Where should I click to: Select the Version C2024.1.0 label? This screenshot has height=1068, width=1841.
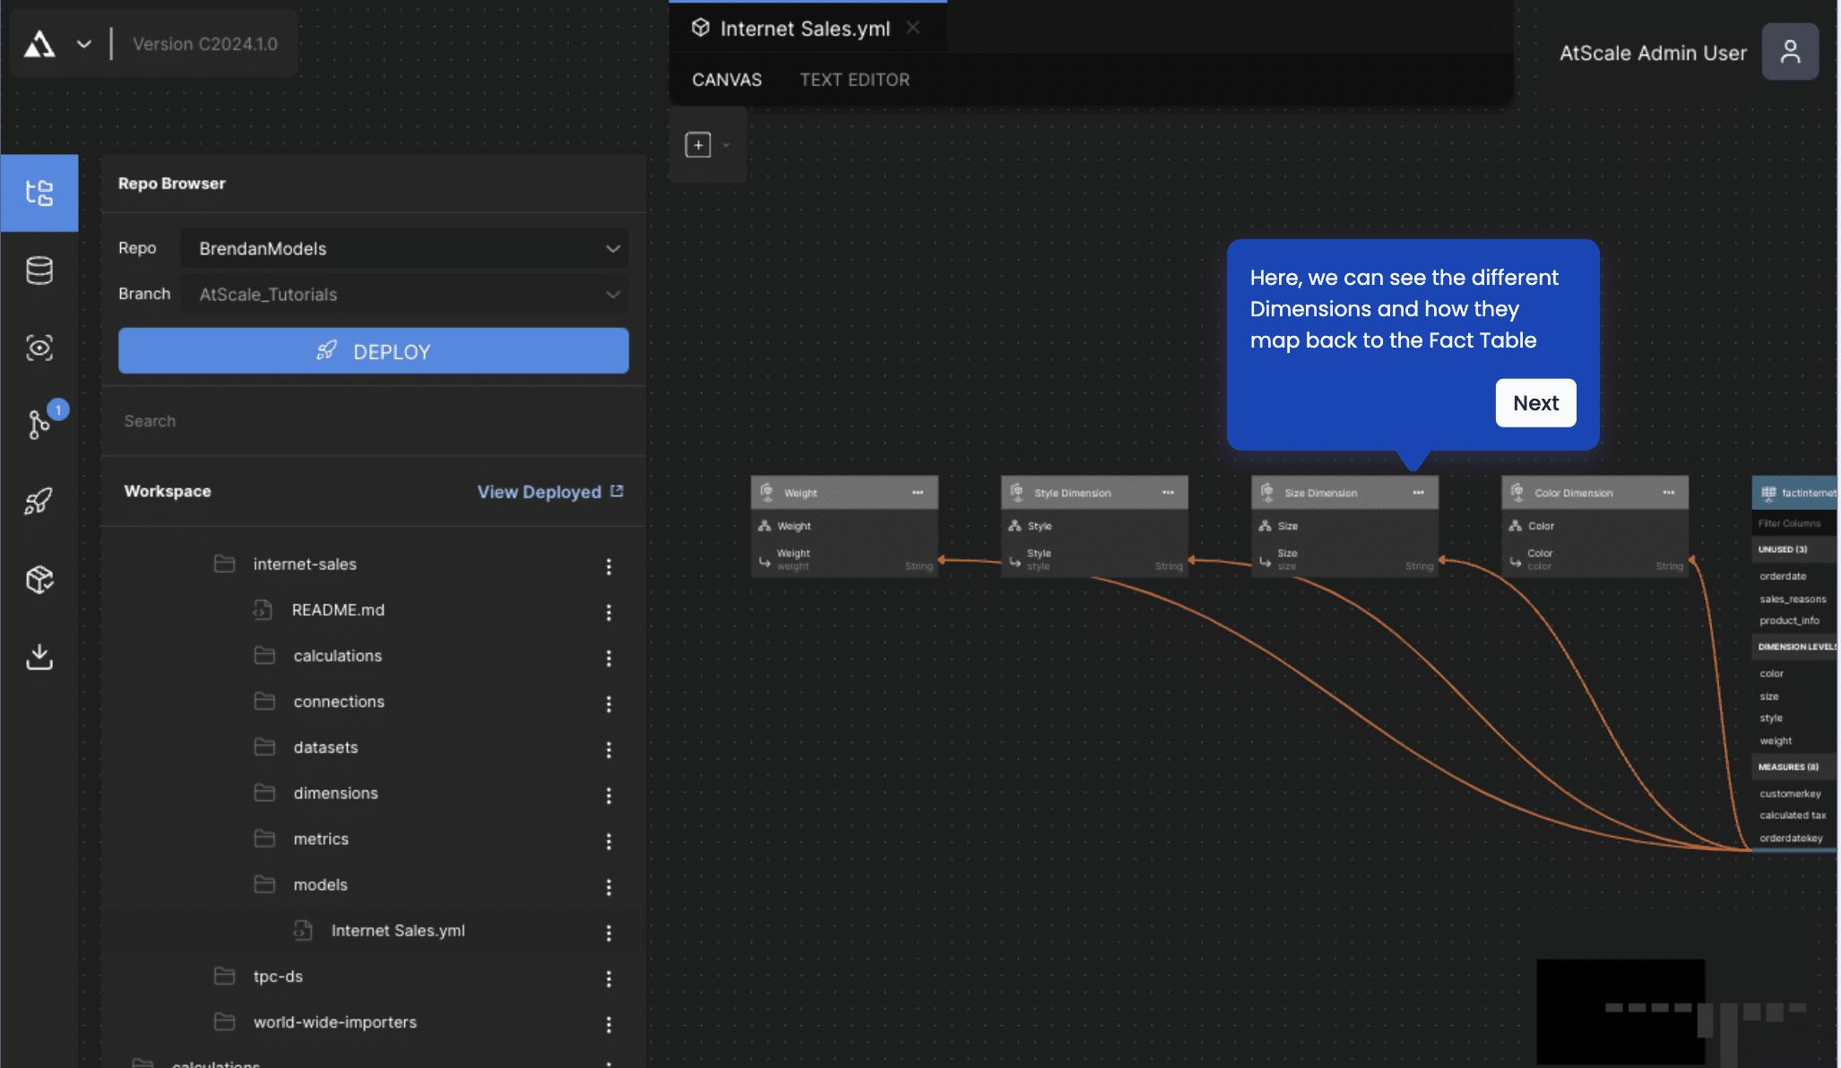click(205, 44)
